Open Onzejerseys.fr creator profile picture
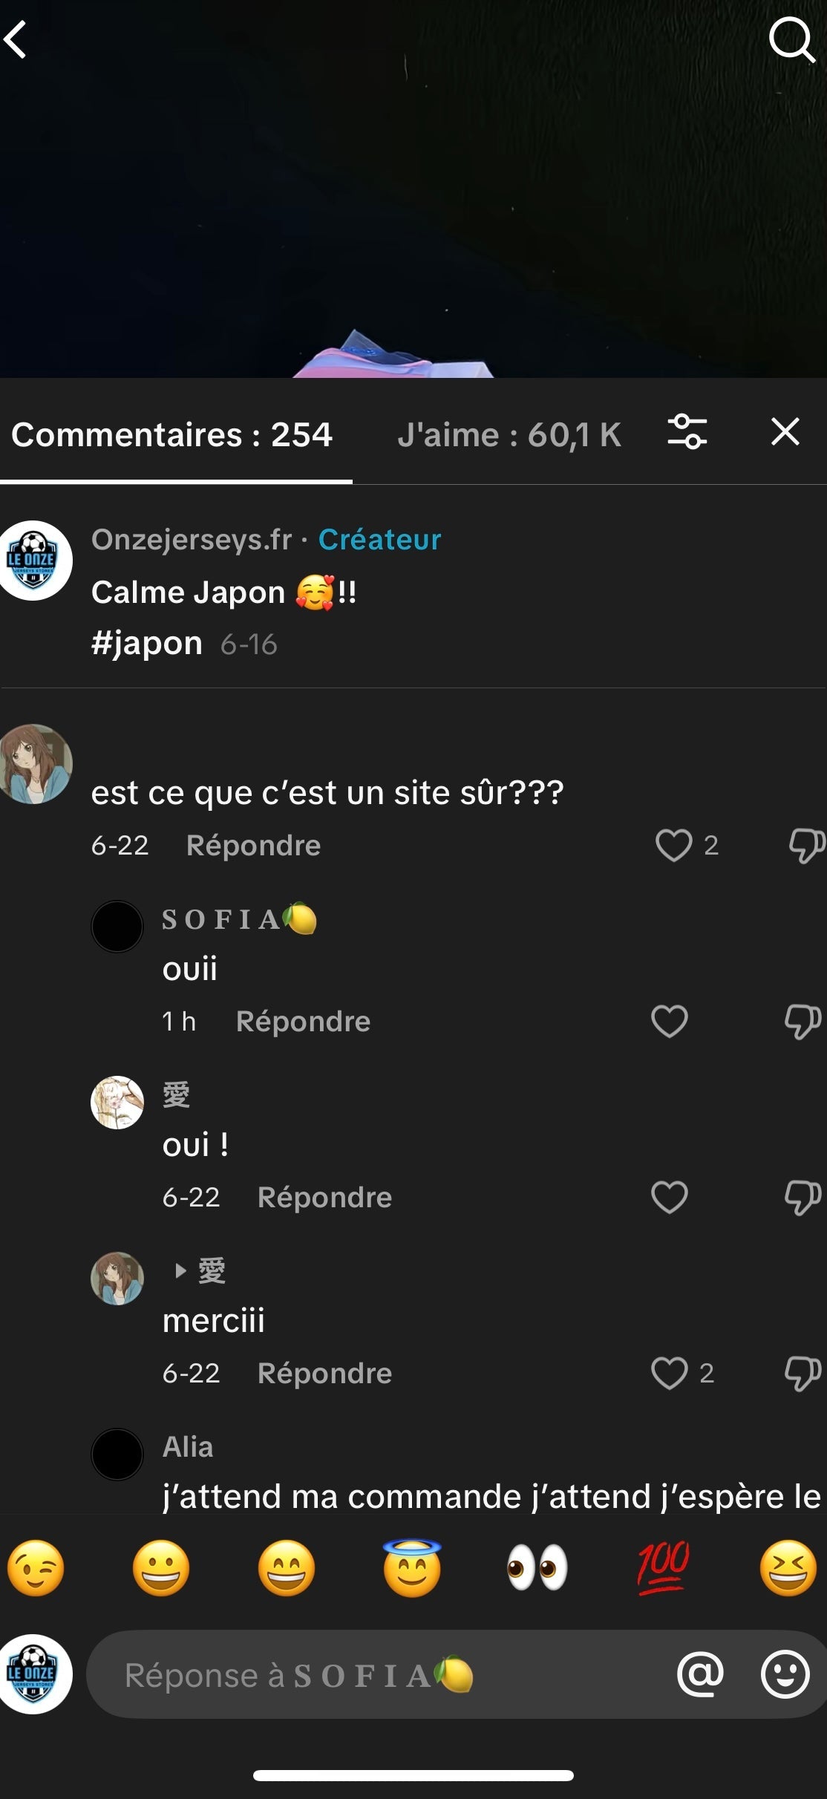This screenshot has width=827, height=1799. pyautogui.click(x=34, y=560)
